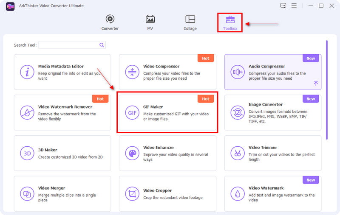Click the GIF Maker round icon
340x215 pixels.
point(132,112)
